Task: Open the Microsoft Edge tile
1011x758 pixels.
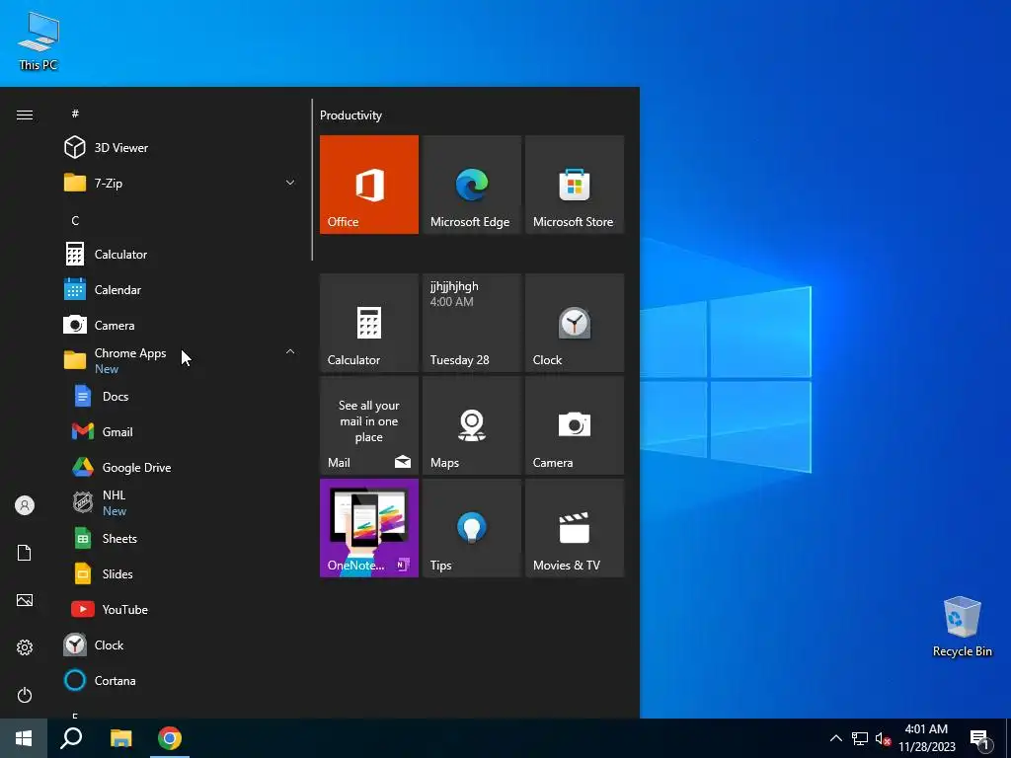Action: pos(471,185)
